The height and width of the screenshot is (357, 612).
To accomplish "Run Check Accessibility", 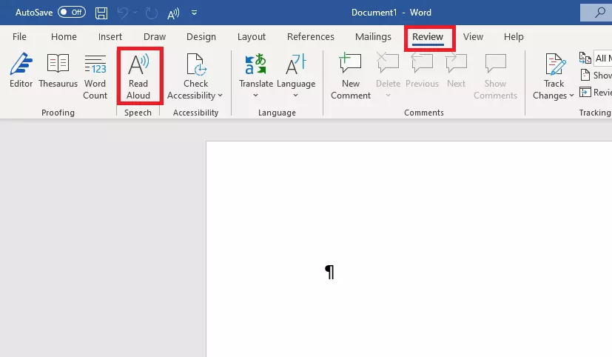I will (x=195, y=76).
